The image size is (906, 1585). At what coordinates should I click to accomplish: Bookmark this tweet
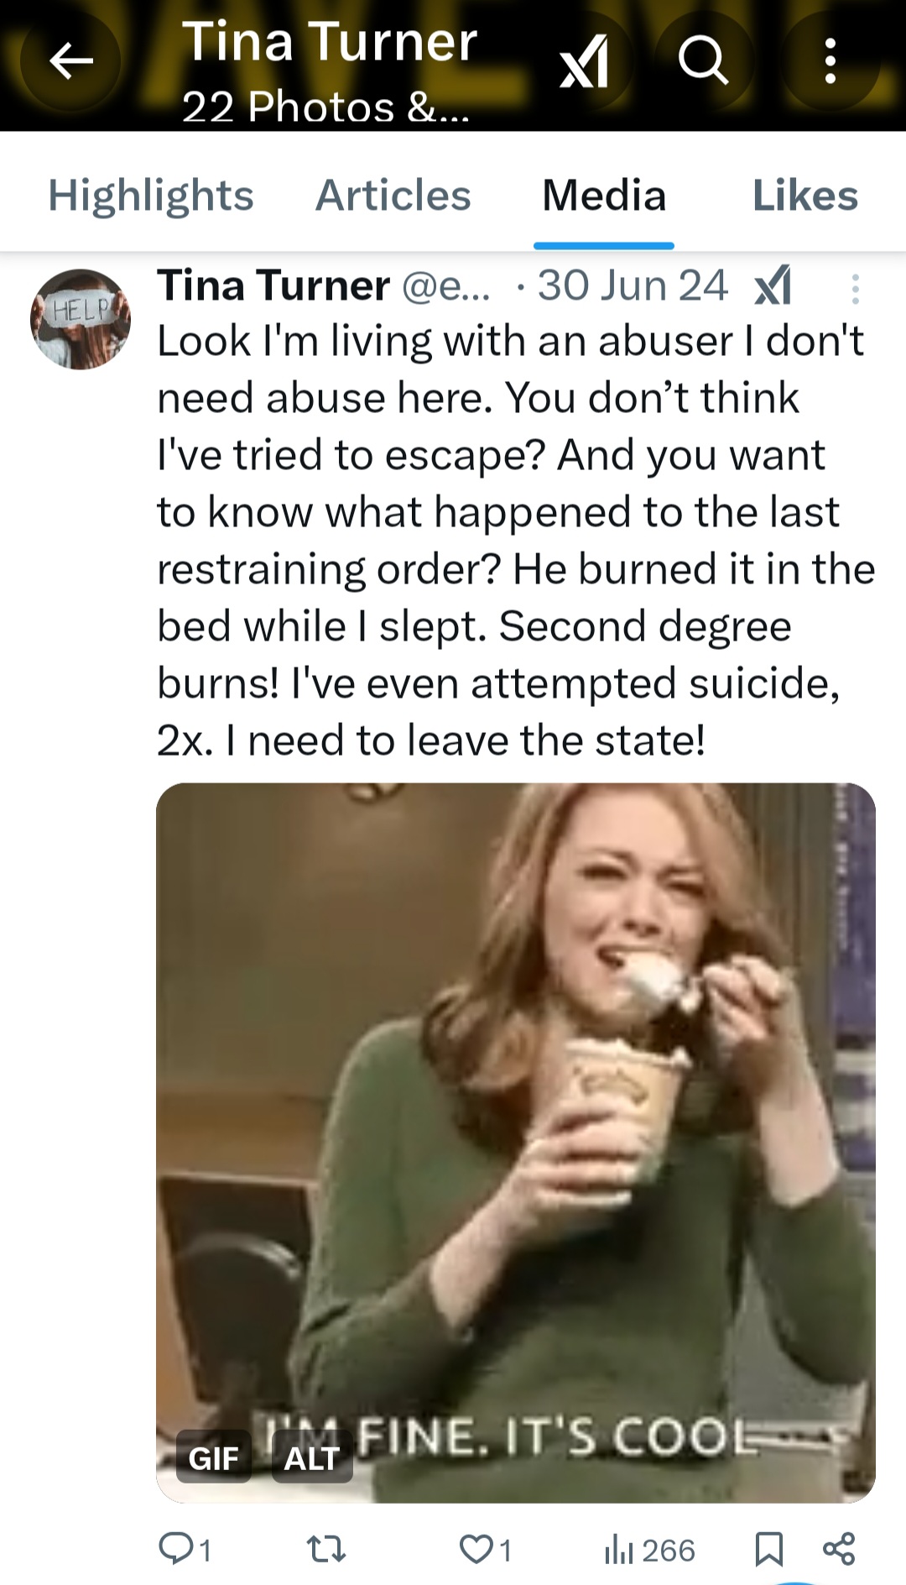click(768, 1549)
